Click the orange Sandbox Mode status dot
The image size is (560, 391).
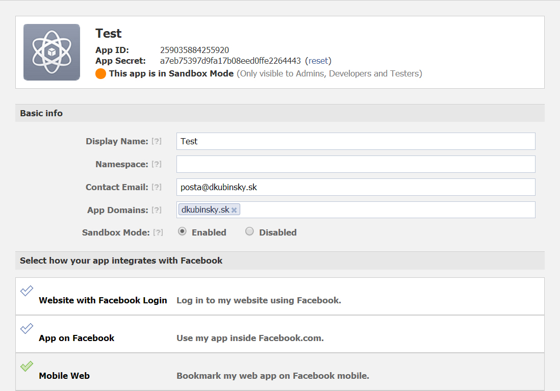click(x=100, y=73)
